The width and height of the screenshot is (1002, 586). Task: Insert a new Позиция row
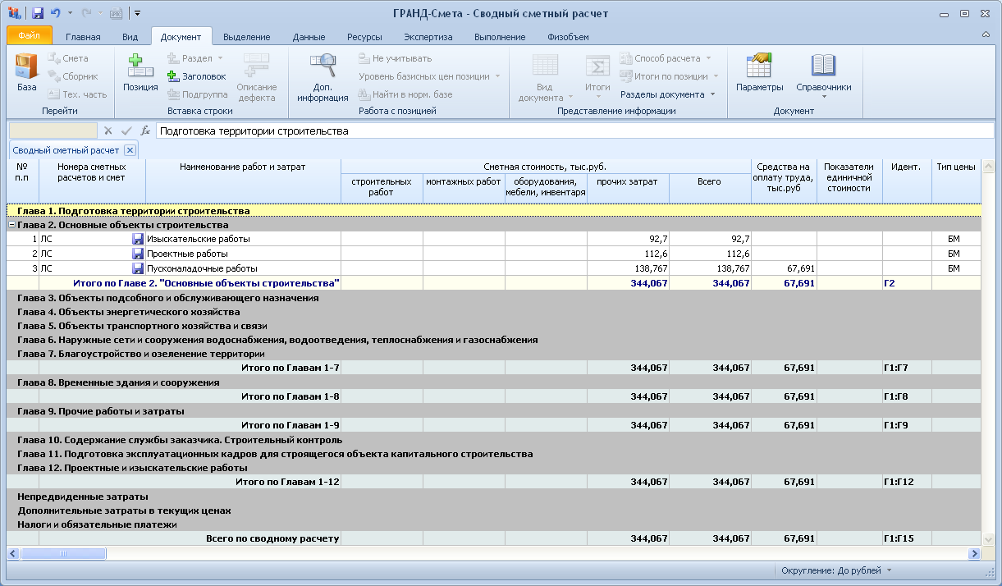pyautogui.click(x=140, y=72)
